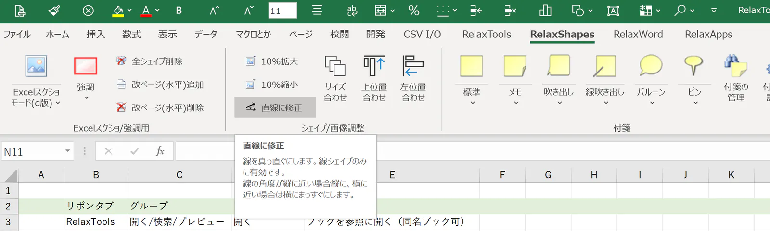This screenshot has height=231, width=770.
Task: Click the freeze panes grid icon
Action: (x=646, y=11)
